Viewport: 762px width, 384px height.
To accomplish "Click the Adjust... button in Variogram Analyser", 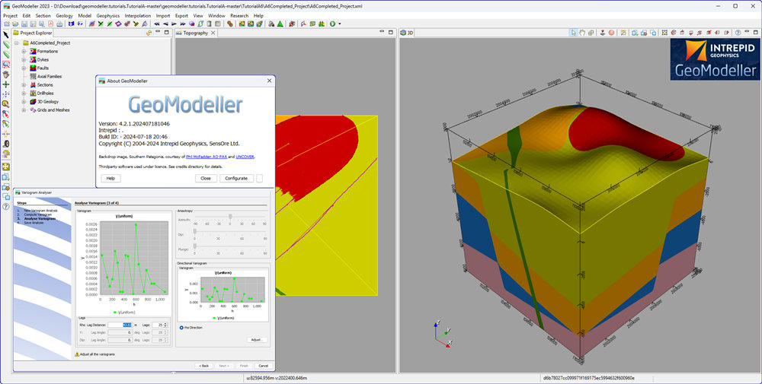I will click(257, 340).
